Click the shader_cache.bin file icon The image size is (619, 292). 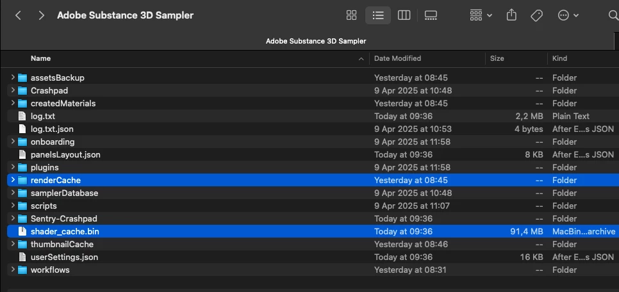click(22, 232)
